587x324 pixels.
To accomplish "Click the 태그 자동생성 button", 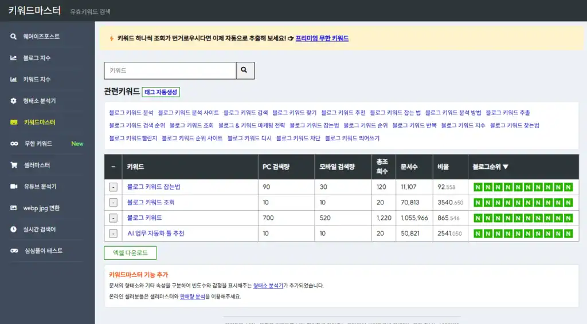I will pyautogui.click(x=161, y=92).
